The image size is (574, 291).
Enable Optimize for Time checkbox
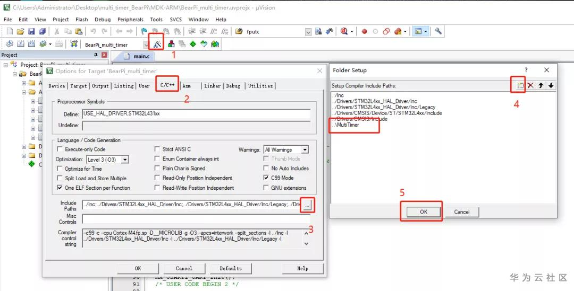click(x=60, y=169)
